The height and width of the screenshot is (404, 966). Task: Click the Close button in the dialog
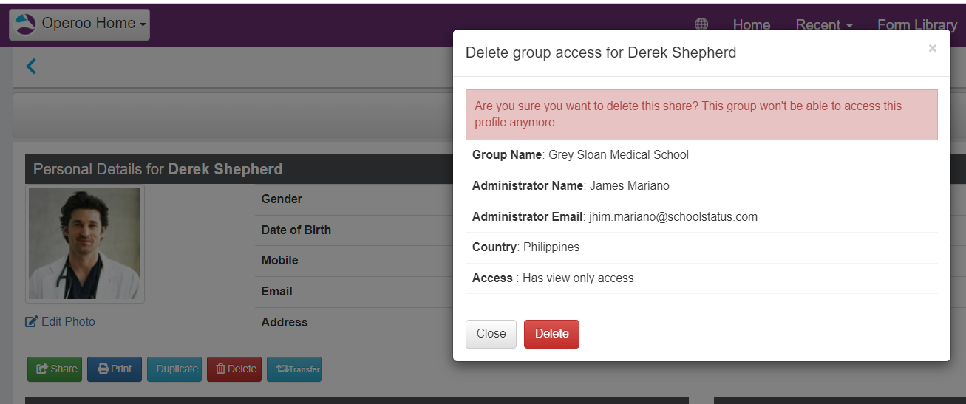coord(491,334)
